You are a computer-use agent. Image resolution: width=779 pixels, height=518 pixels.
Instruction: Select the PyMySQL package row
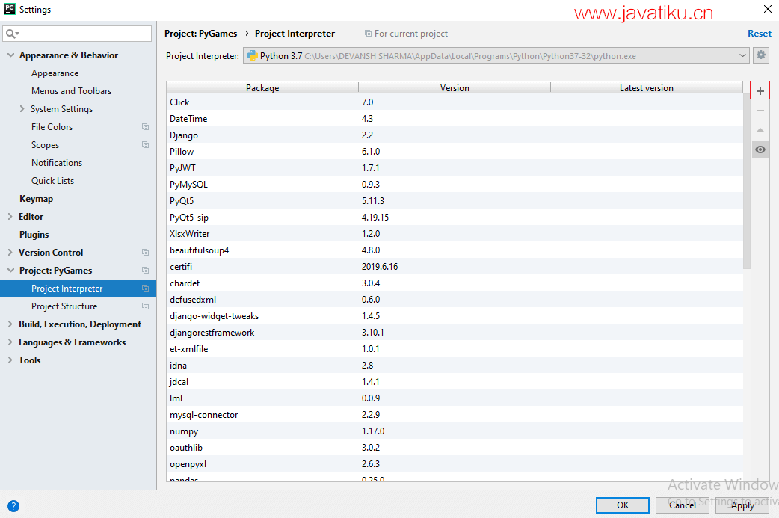tap(455, 184)
